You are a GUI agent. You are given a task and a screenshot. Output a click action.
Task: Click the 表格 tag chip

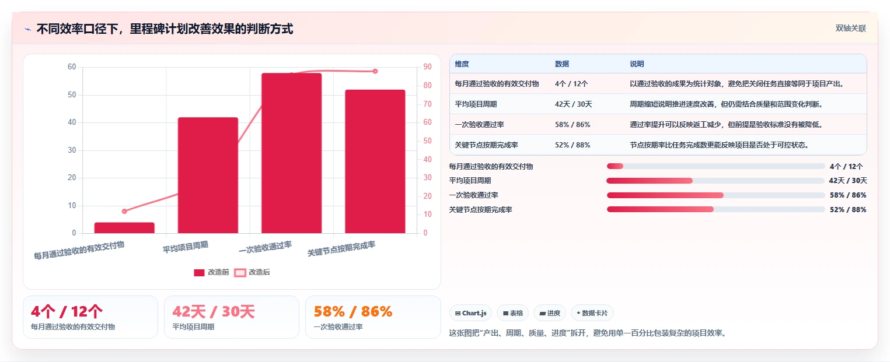[x=512, y=313]
